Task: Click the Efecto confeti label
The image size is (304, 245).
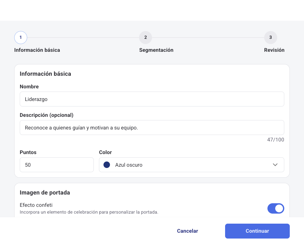Action: (36, 205)
